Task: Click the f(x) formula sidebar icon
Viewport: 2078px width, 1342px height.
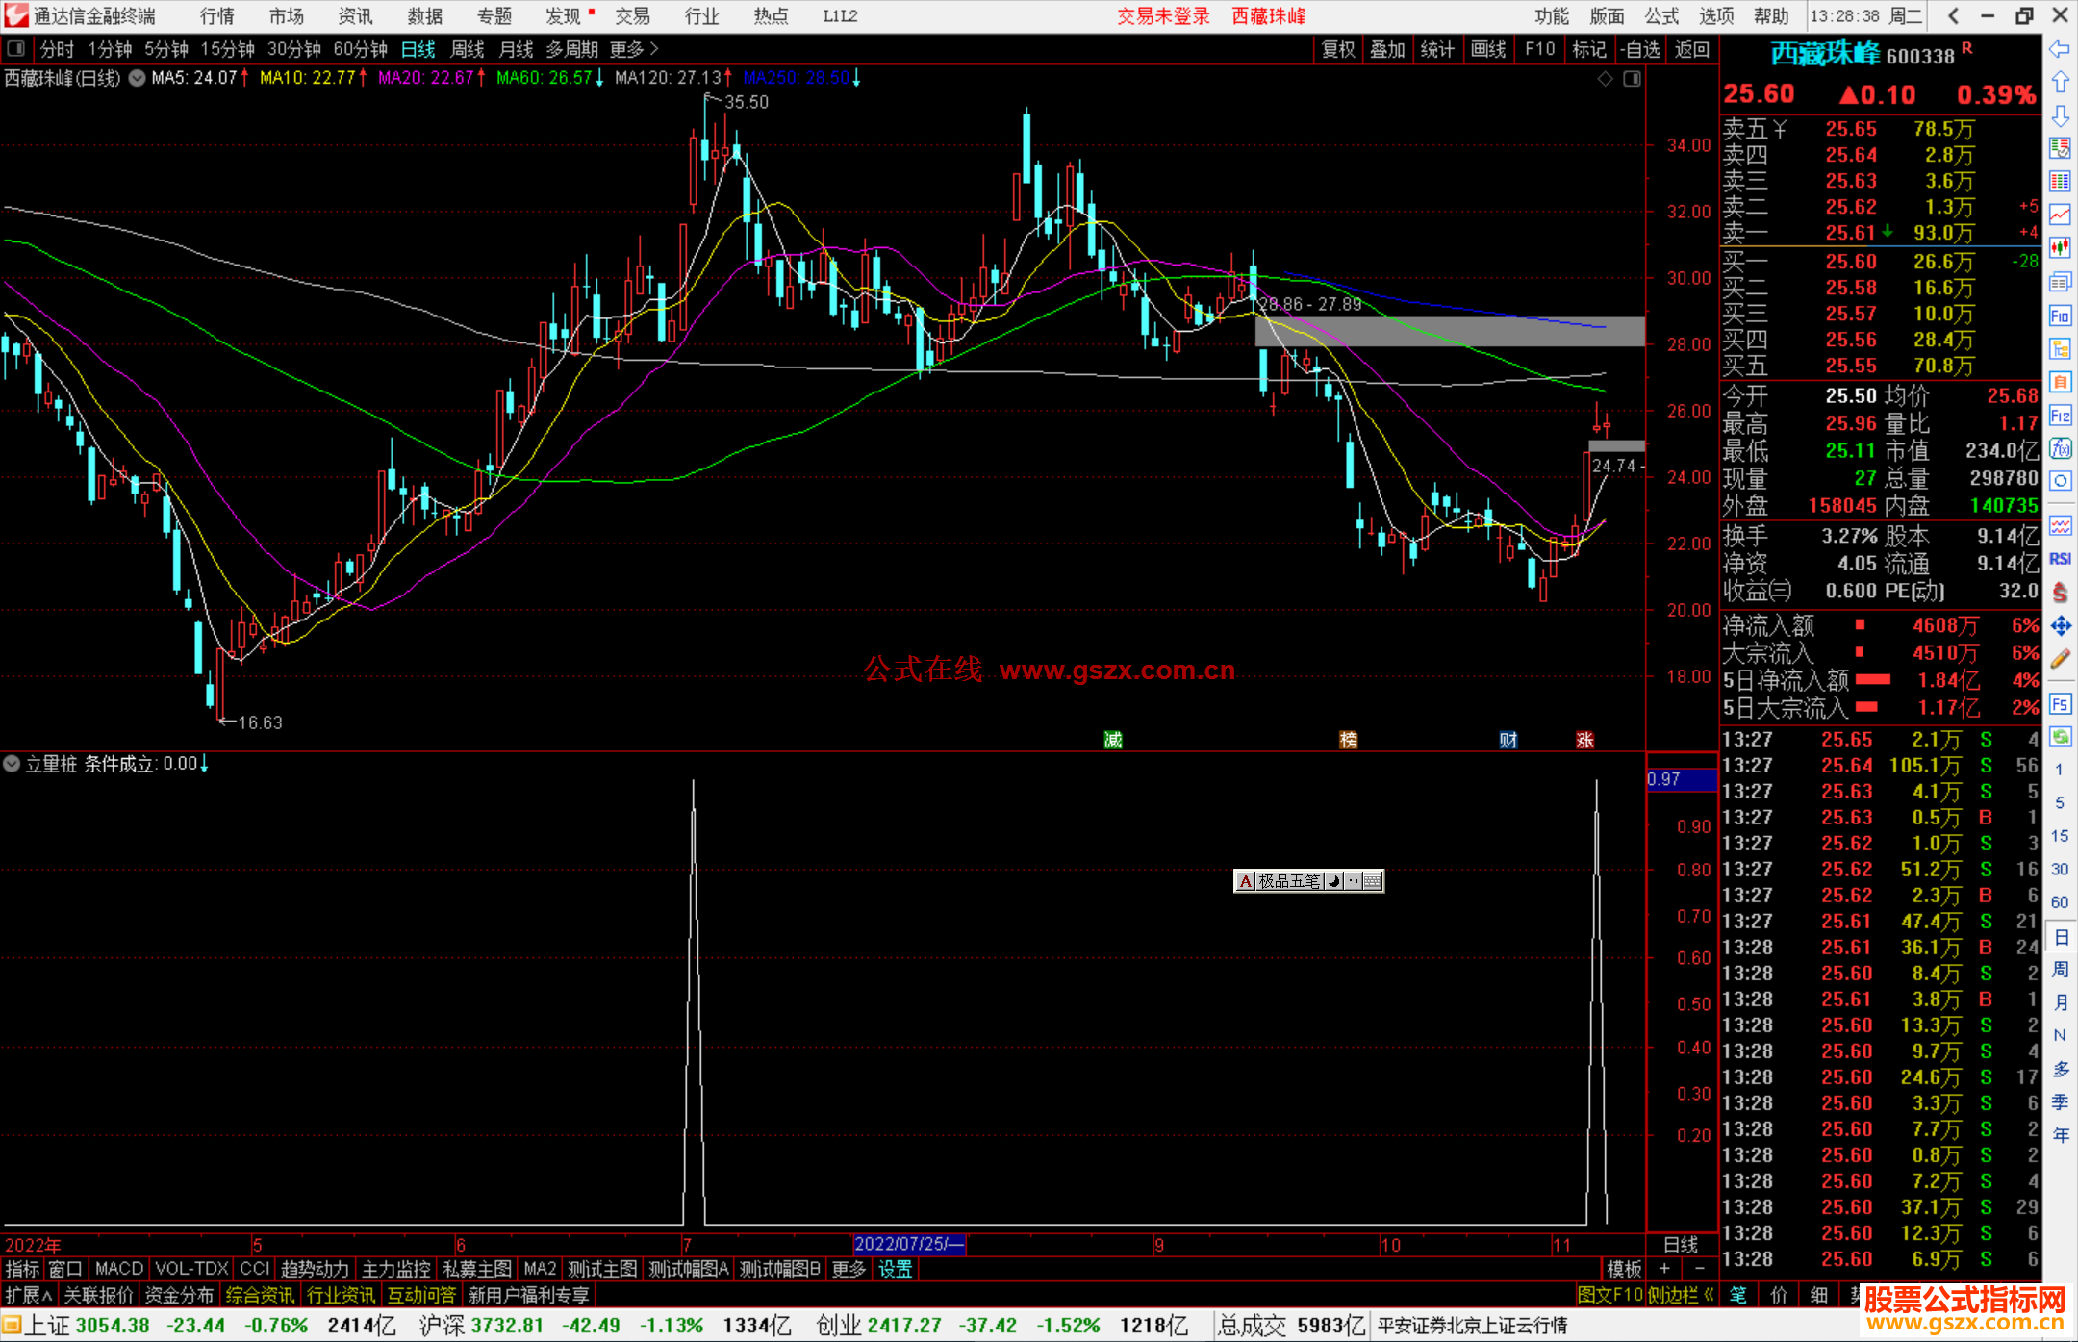Action: coord(2060,448)
